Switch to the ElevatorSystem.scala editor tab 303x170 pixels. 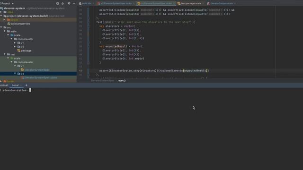[222, 3]
